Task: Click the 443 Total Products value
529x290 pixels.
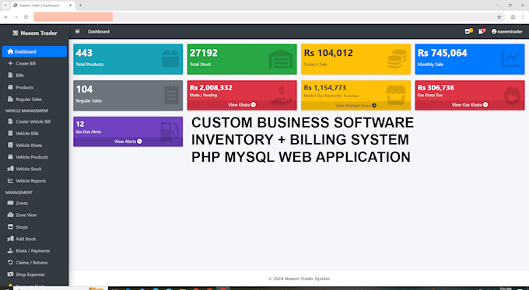Action: tap(84, 53)
